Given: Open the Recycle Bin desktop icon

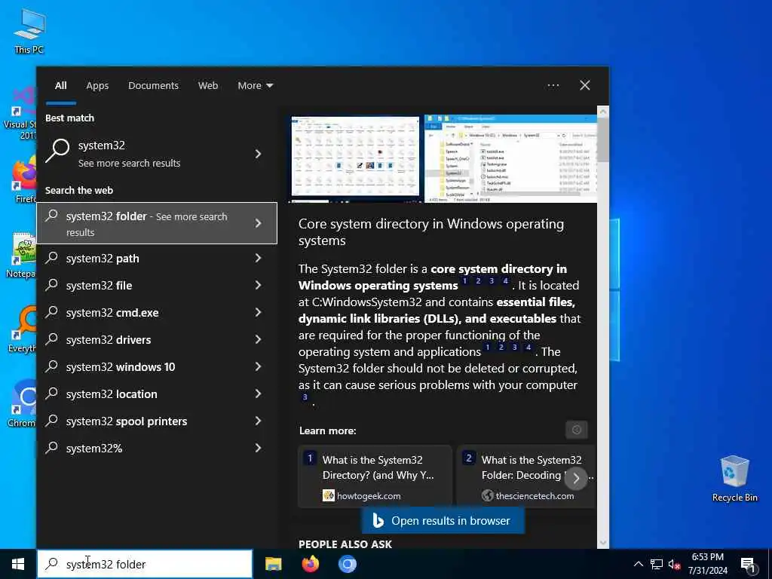Looking at the screenshot, I should click(x=734, y=479).
